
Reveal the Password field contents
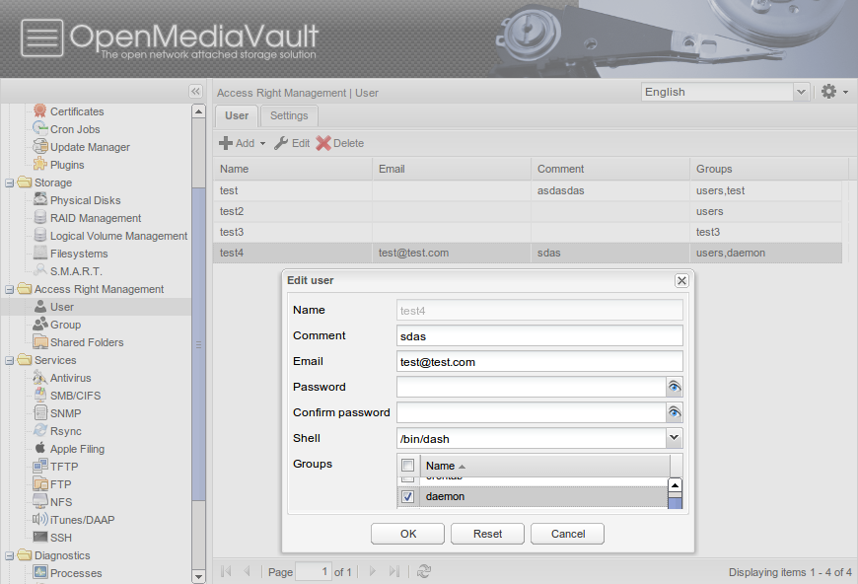pos(675,387)
